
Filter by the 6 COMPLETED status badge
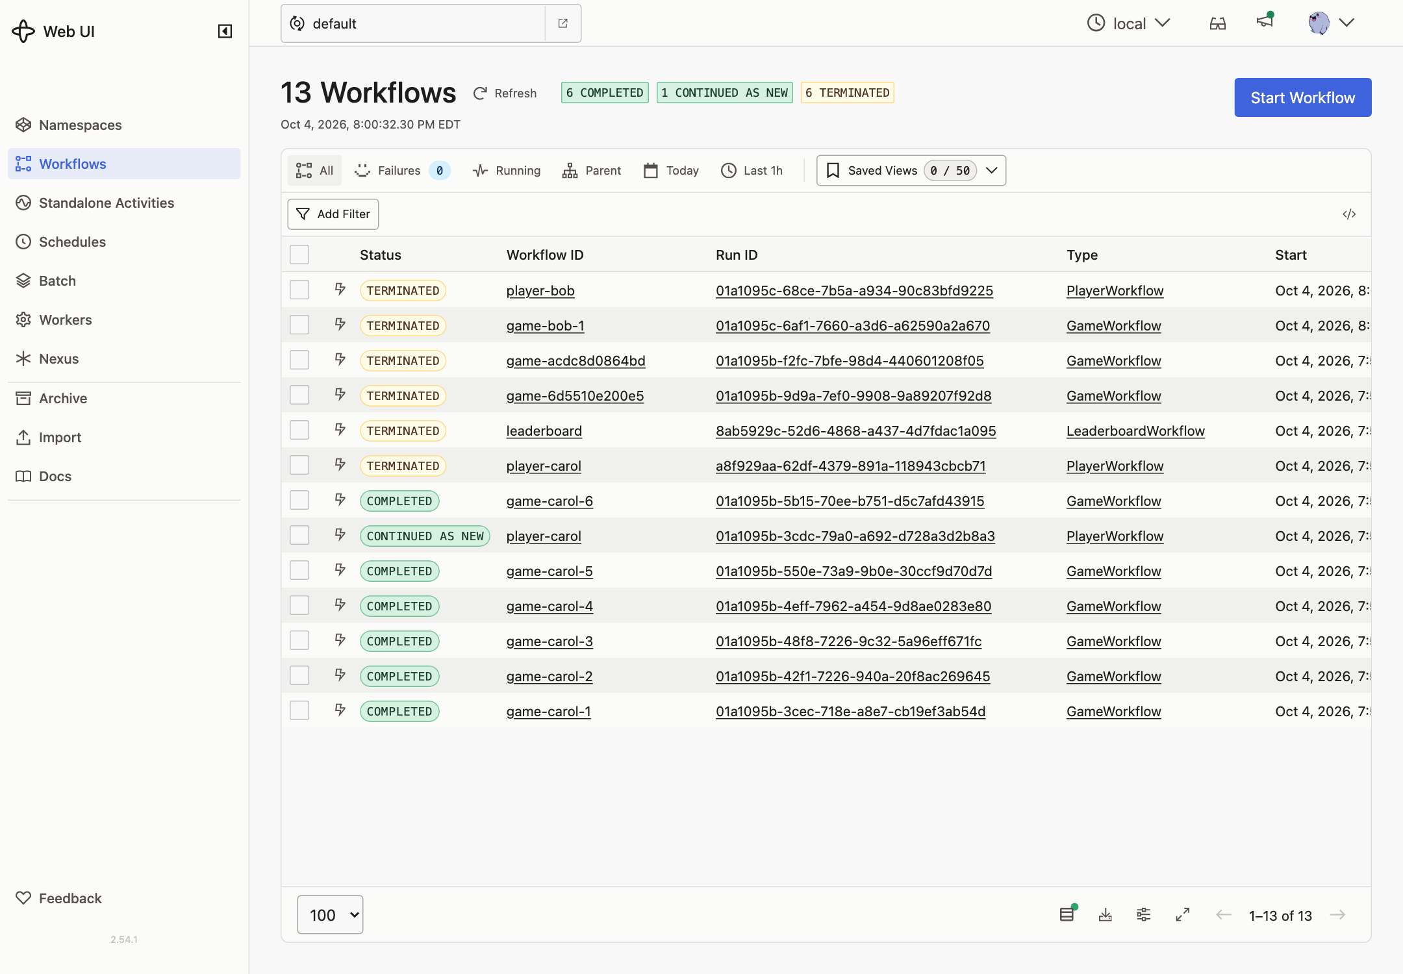tap(605, 93)
